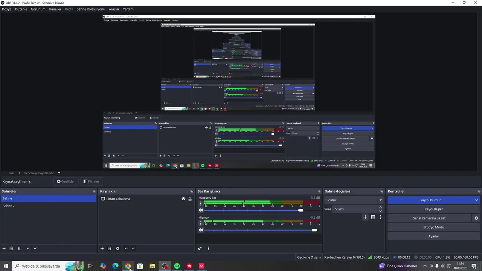Move scene down in Sahneler panel
Image resolution: width=482 pixels, height=271 pixels.
(35, 248)
